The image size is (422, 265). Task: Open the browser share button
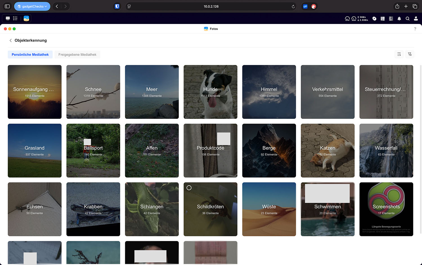coord(397,6)
